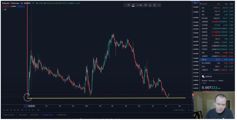This screenshot has width=237, height=120.
Task: Select the yellow horizontal support line
Action: click(106, 98)
